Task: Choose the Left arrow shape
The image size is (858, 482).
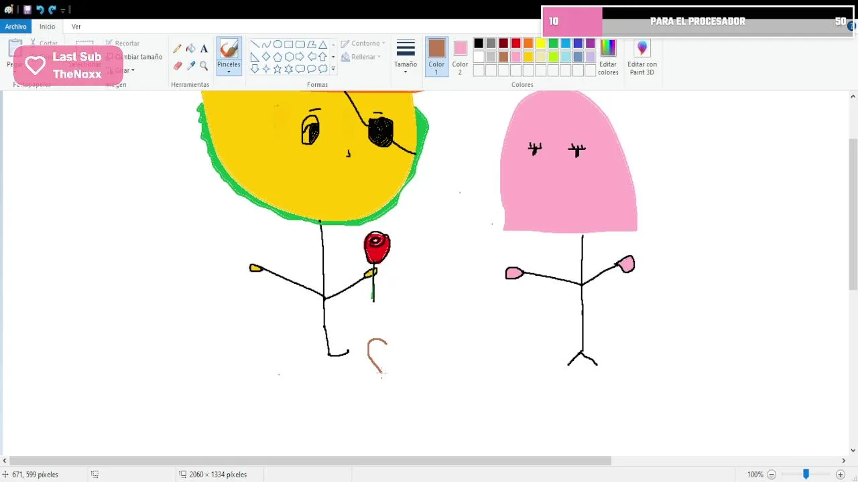Action: tap(312, 57)
